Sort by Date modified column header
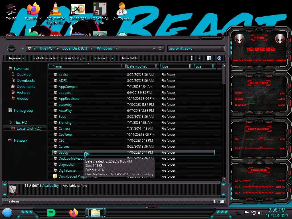This screenshot has height=219, width=292. point(141,66)
